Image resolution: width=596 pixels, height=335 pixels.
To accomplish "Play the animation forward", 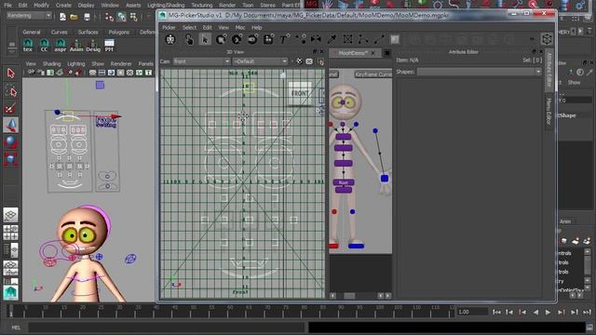I will (x=548, y=313).
